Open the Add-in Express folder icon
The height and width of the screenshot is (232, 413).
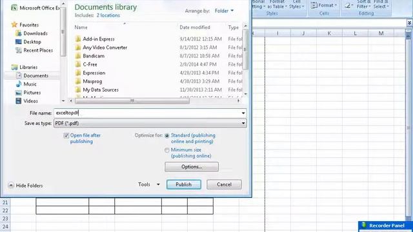(77, 39)
